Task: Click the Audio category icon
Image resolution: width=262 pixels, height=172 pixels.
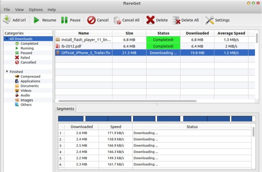Action: pyautogui.click(x=17, y=95)
